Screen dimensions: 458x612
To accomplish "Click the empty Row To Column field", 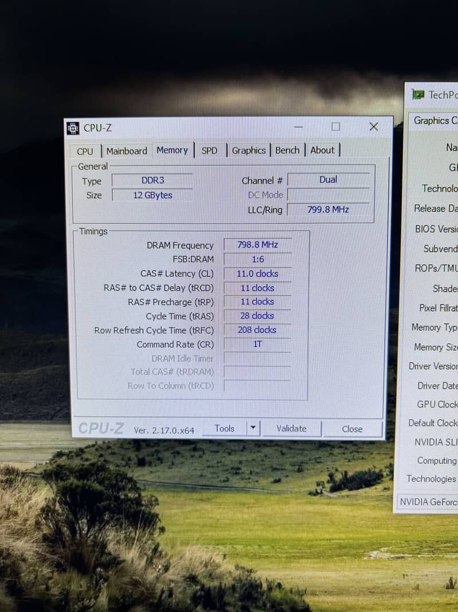I will coord(257,386).
